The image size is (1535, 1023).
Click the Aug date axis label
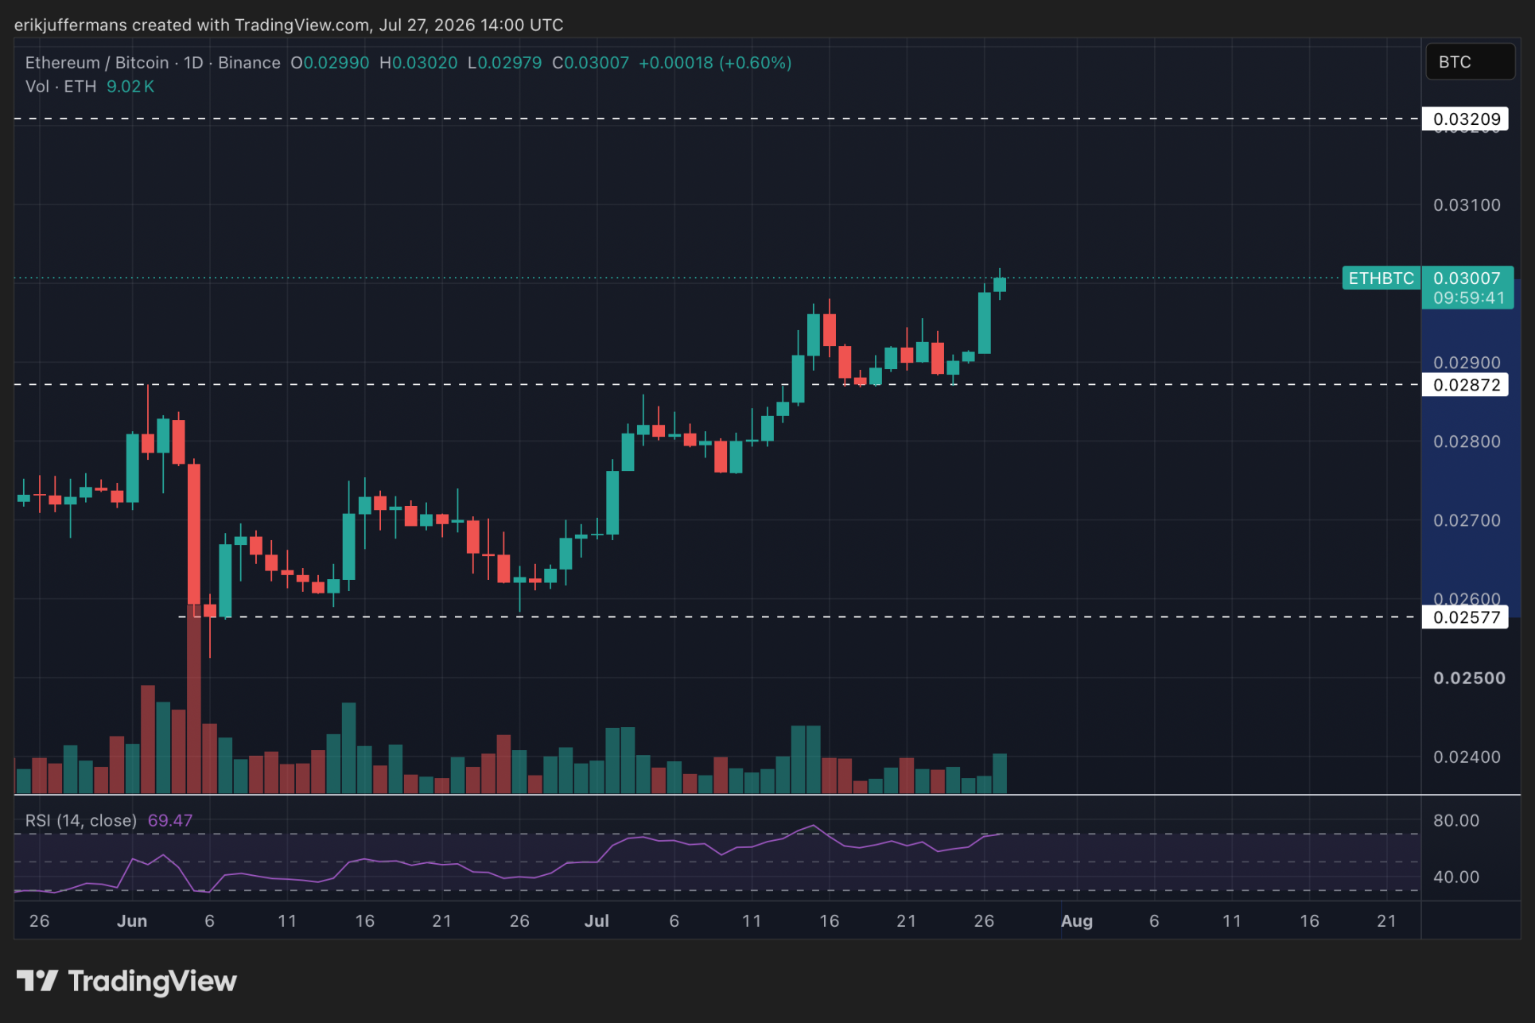(x=1077, y=920)
